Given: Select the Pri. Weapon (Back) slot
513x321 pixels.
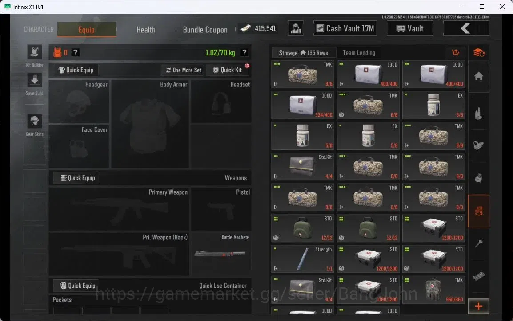Looking at the screenshot, I should point(119,254).
